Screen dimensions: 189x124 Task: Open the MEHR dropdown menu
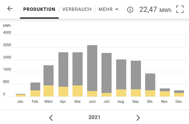(108, 9)
